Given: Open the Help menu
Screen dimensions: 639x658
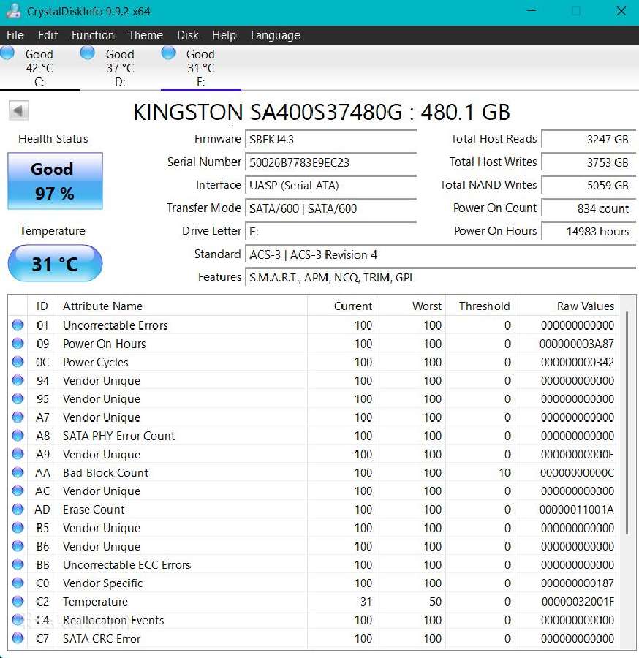Looking at the screenshot, I should click(224, 35).
